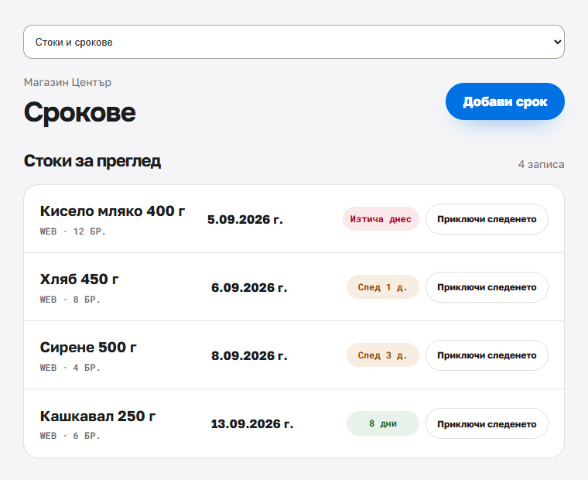The image size is (588, 480).
Task: Click the 'Добави срок' button
Action: 504,101
